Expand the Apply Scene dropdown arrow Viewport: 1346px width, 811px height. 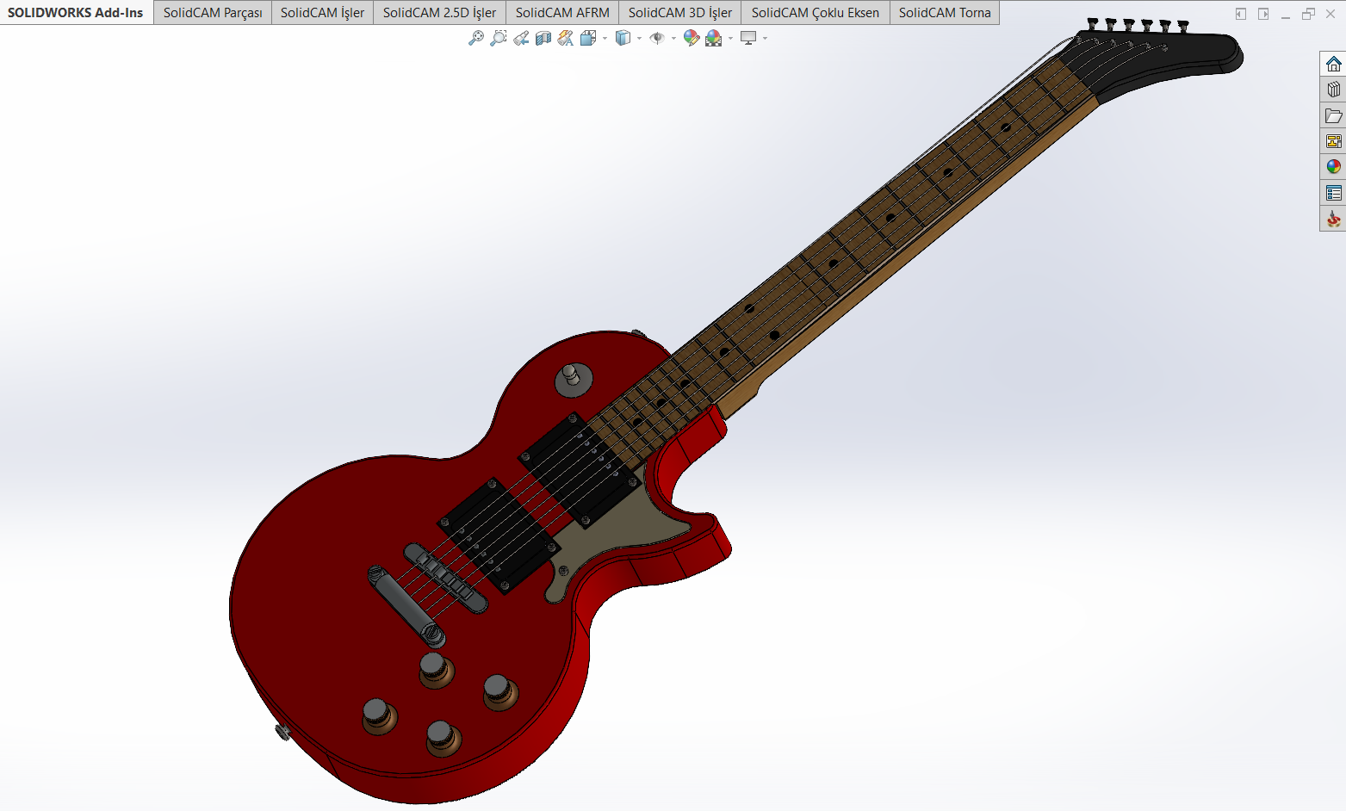(x=730, y=38)
